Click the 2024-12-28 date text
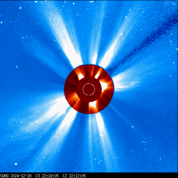This screenshot has width=178, height=178. pos(21,176)
